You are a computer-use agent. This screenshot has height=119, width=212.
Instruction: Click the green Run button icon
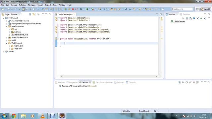pyautogui.click(x=87, y=9)
